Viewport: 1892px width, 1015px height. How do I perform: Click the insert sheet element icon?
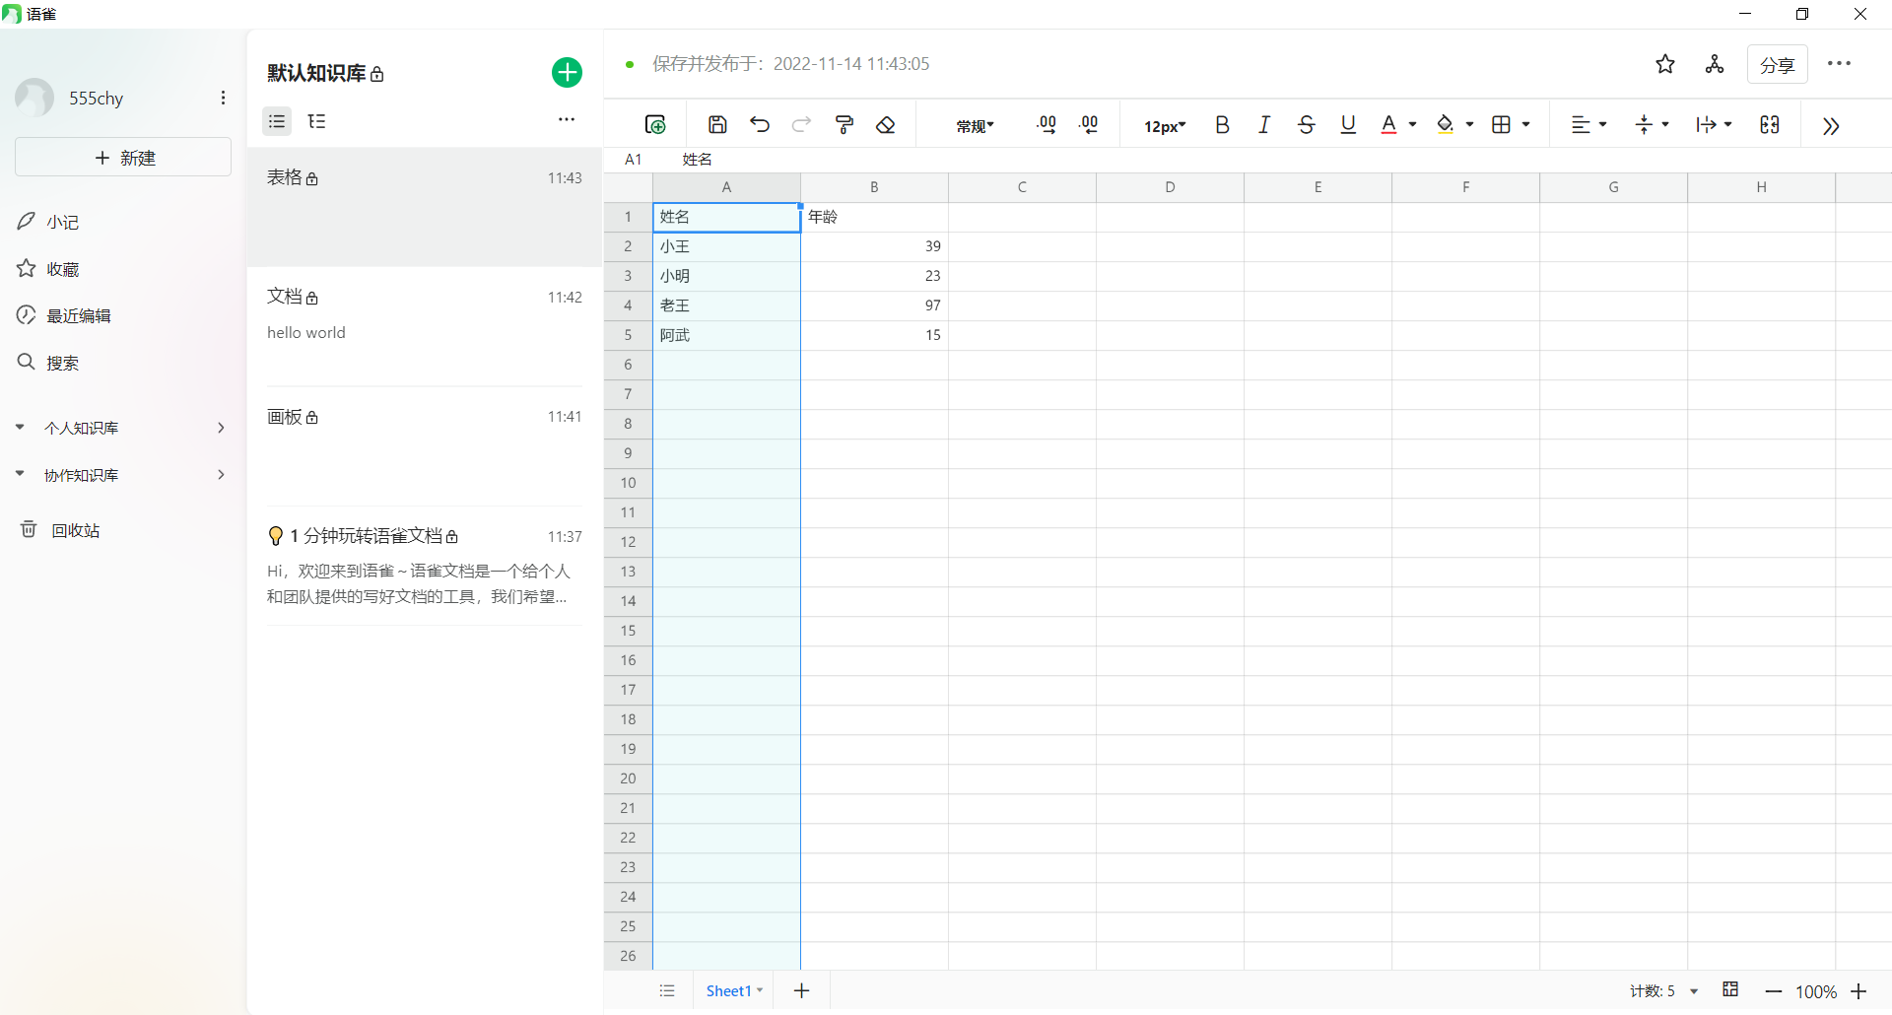click(x=655, y=125)
